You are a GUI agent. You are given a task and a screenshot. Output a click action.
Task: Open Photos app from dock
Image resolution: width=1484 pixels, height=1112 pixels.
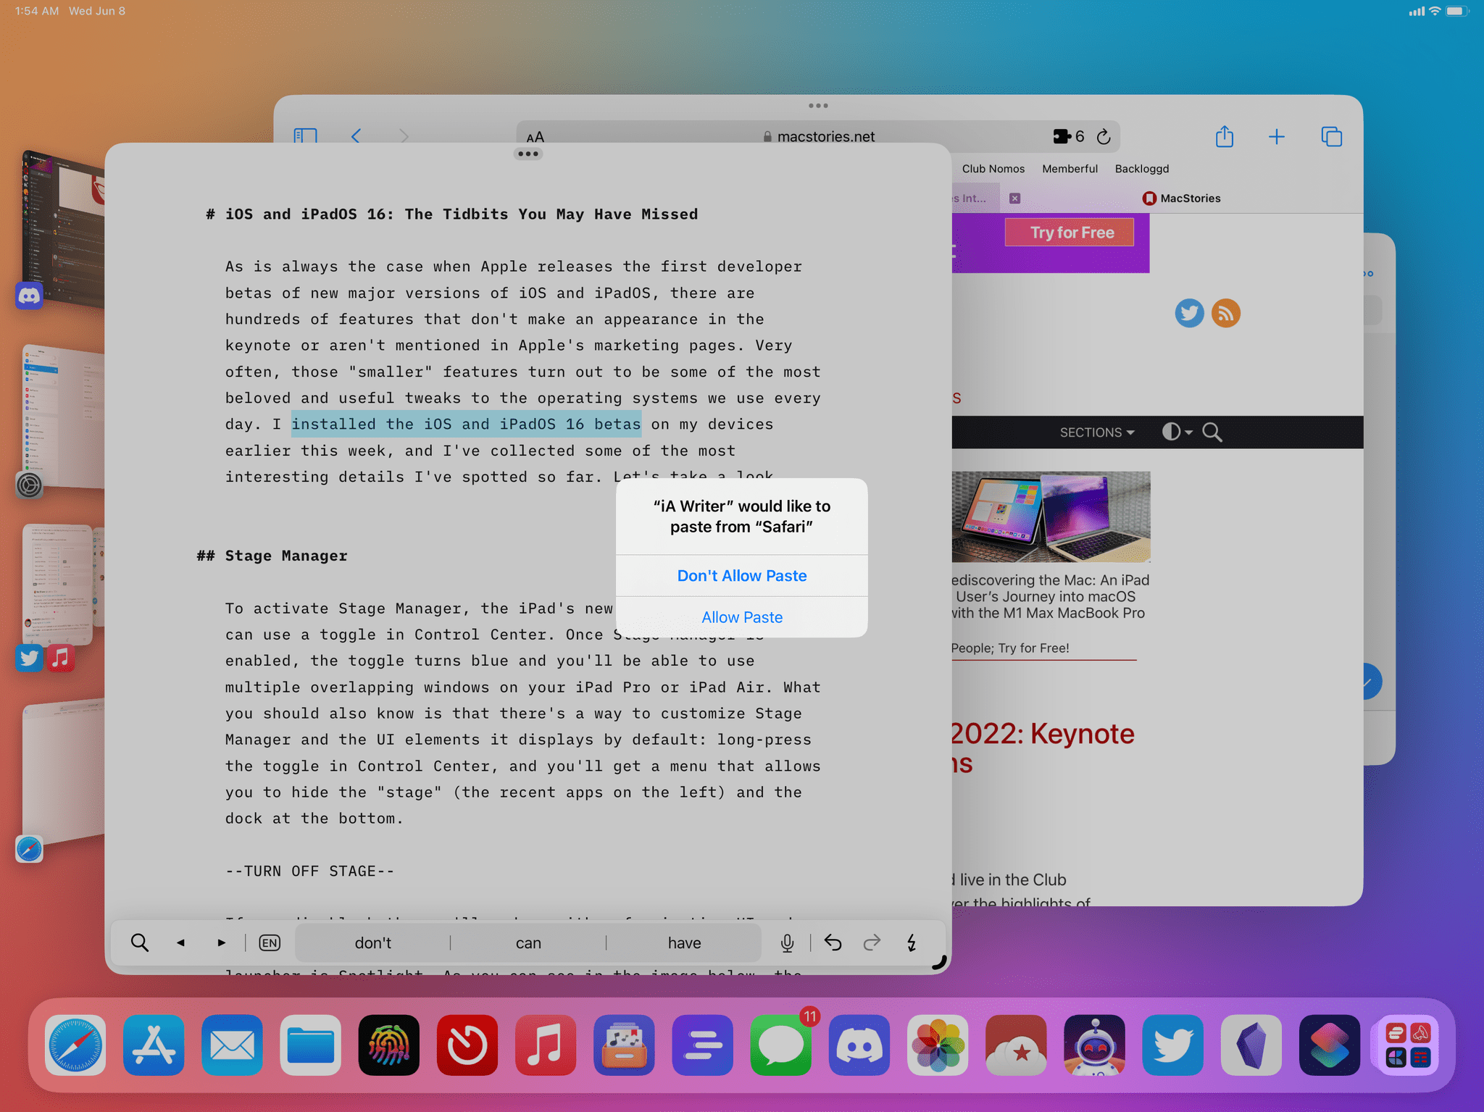tap(937, 1043)
